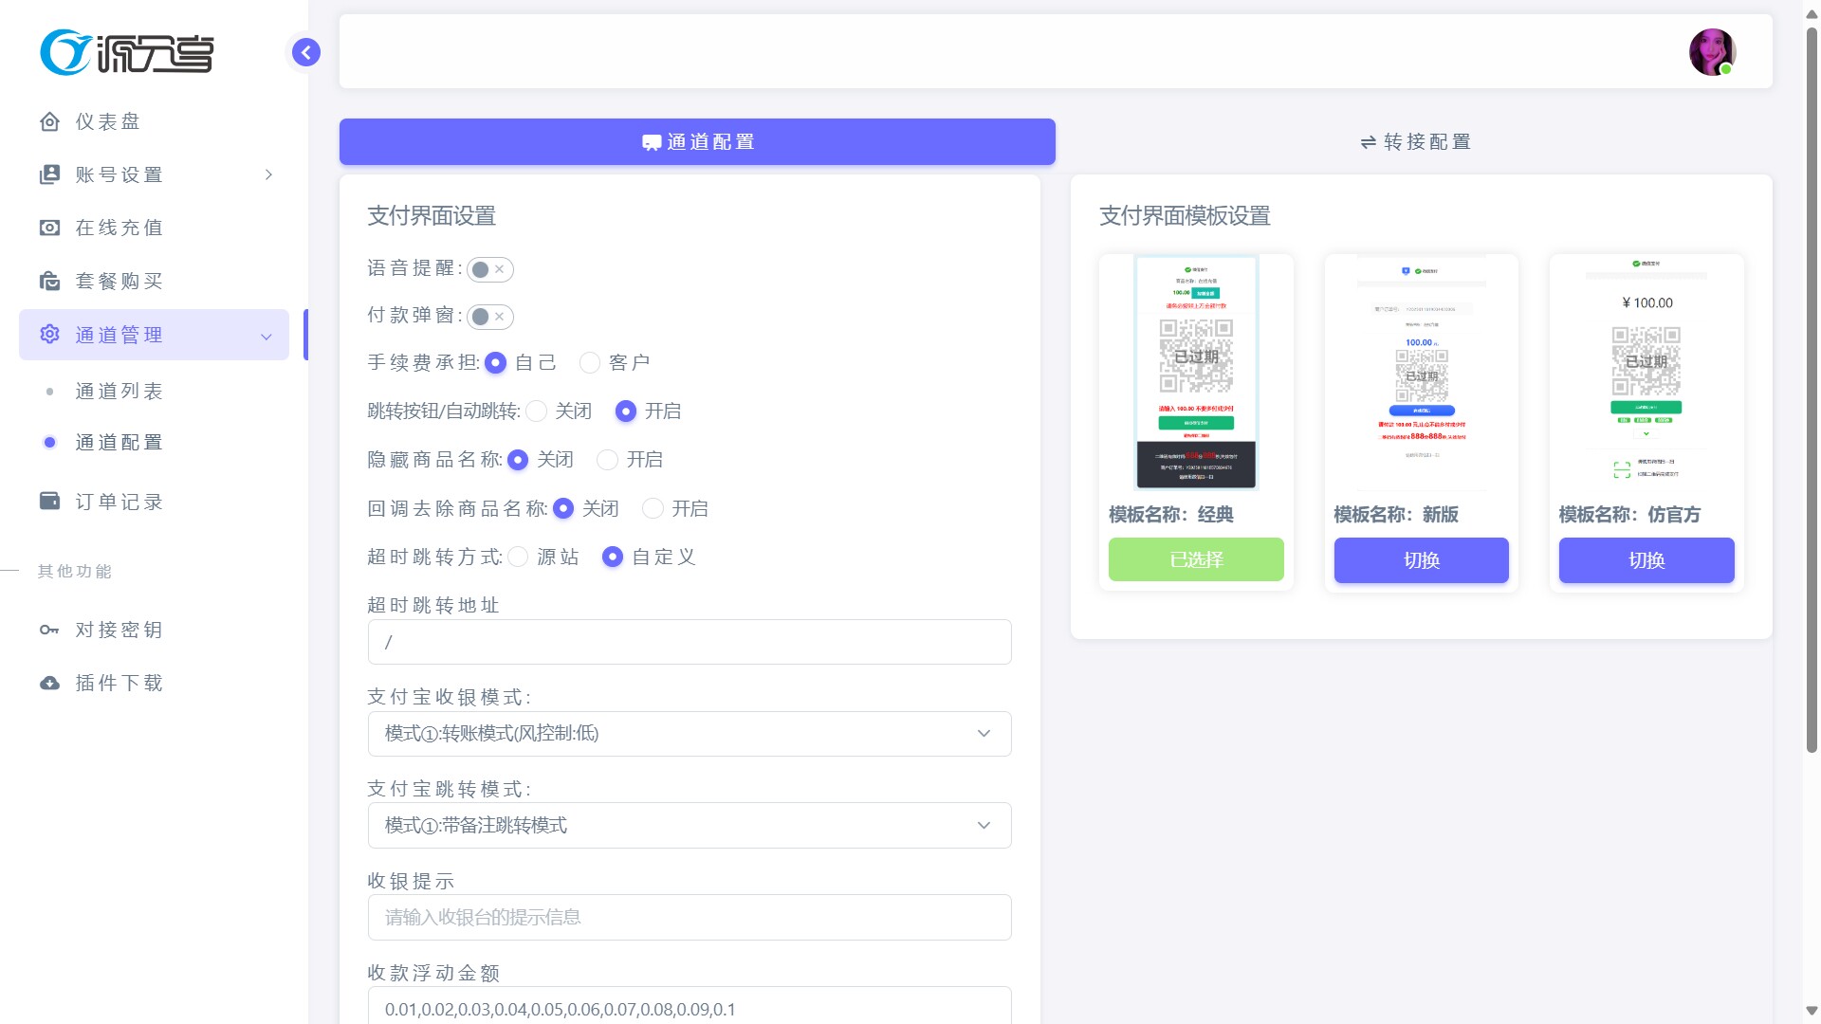Turn on the 付款弹窗 payment popup switch

click(490, 317)
